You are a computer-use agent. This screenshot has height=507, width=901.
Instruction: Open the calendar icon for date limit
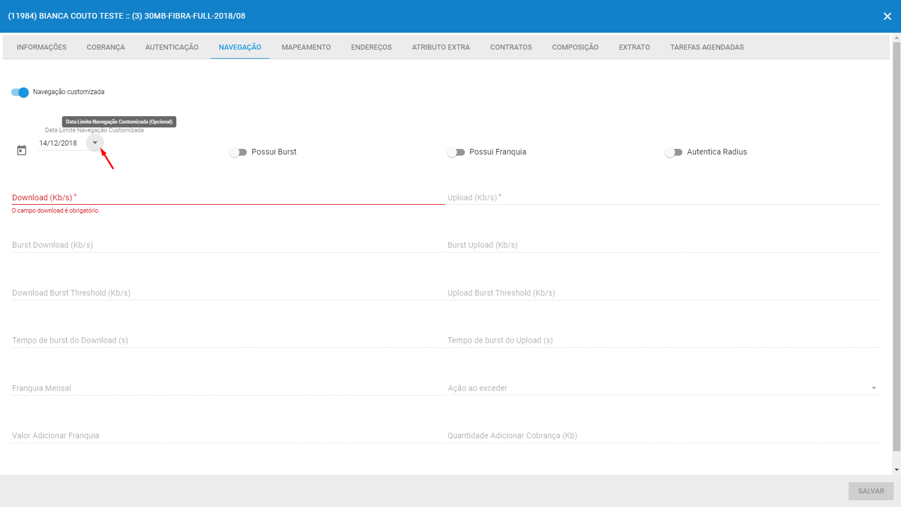point(21,150)
